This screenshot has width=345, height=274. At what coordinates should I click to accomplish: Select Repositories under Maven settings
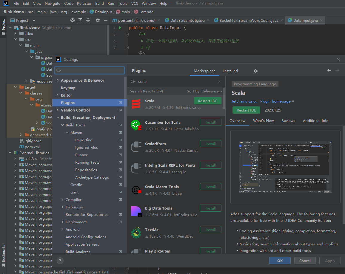[x=86, y=170]
